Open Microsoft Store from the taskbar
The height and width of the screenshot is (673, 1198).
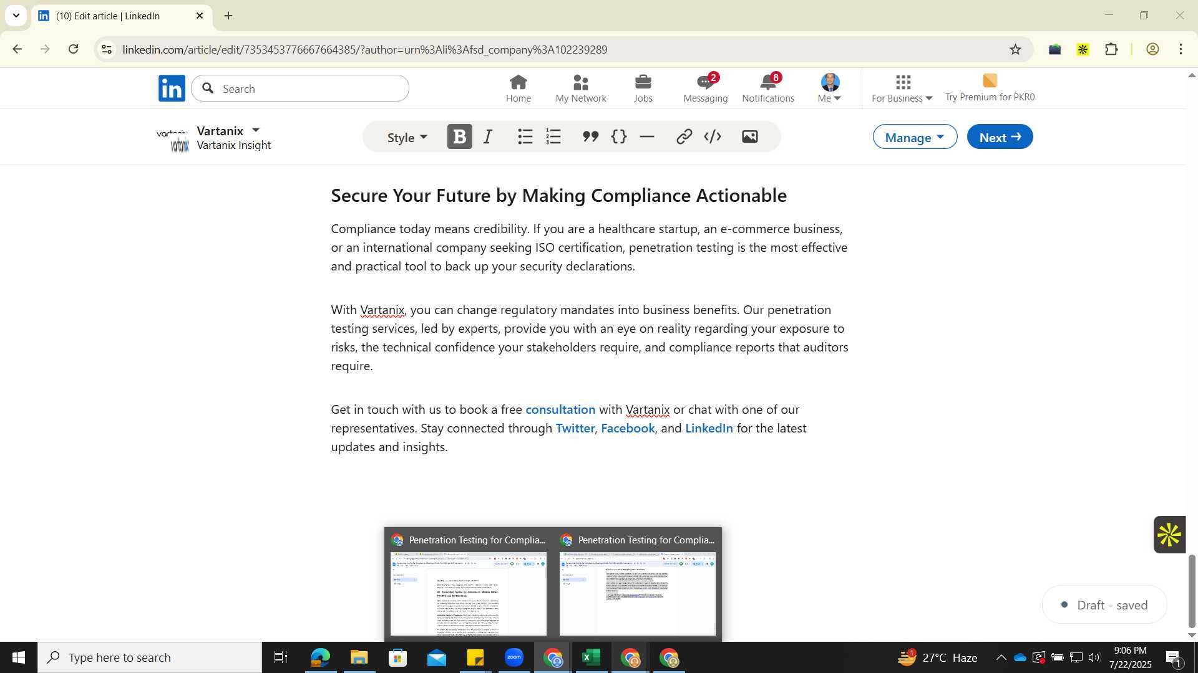pos(397,657)
